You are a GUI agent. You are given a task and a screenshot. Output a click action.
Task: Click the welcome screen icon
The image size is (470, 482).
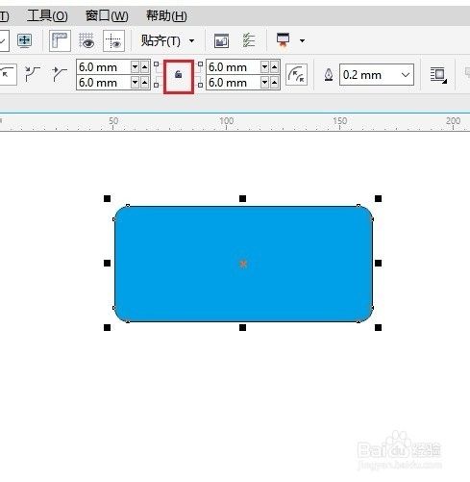point(221,40)
